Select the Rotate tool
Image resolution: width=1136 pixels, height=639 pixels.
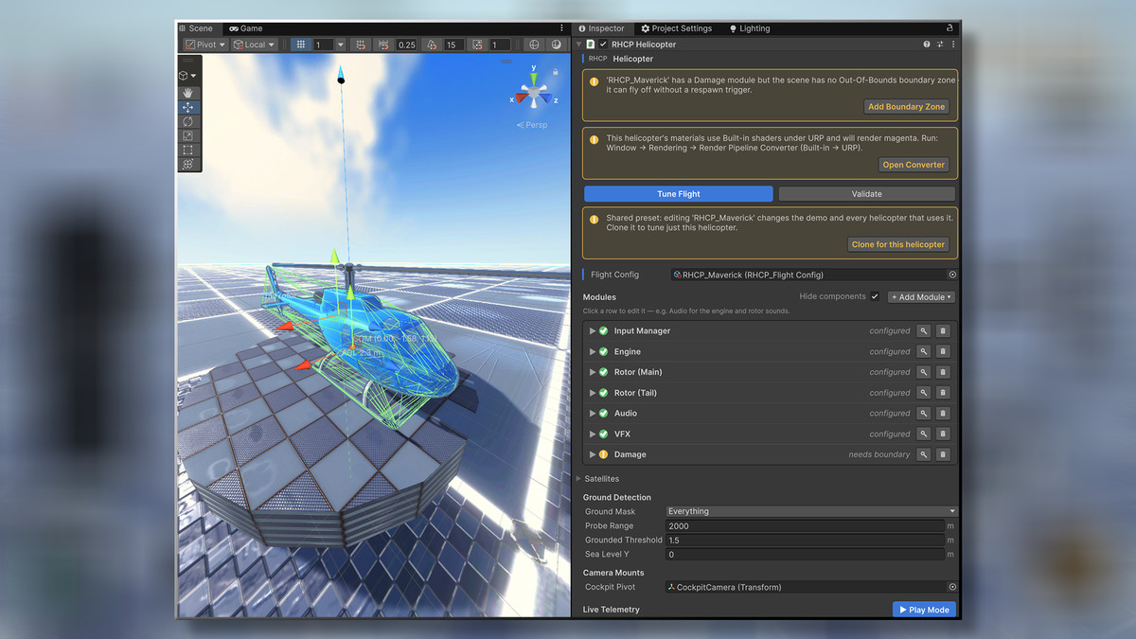(188, 121)
